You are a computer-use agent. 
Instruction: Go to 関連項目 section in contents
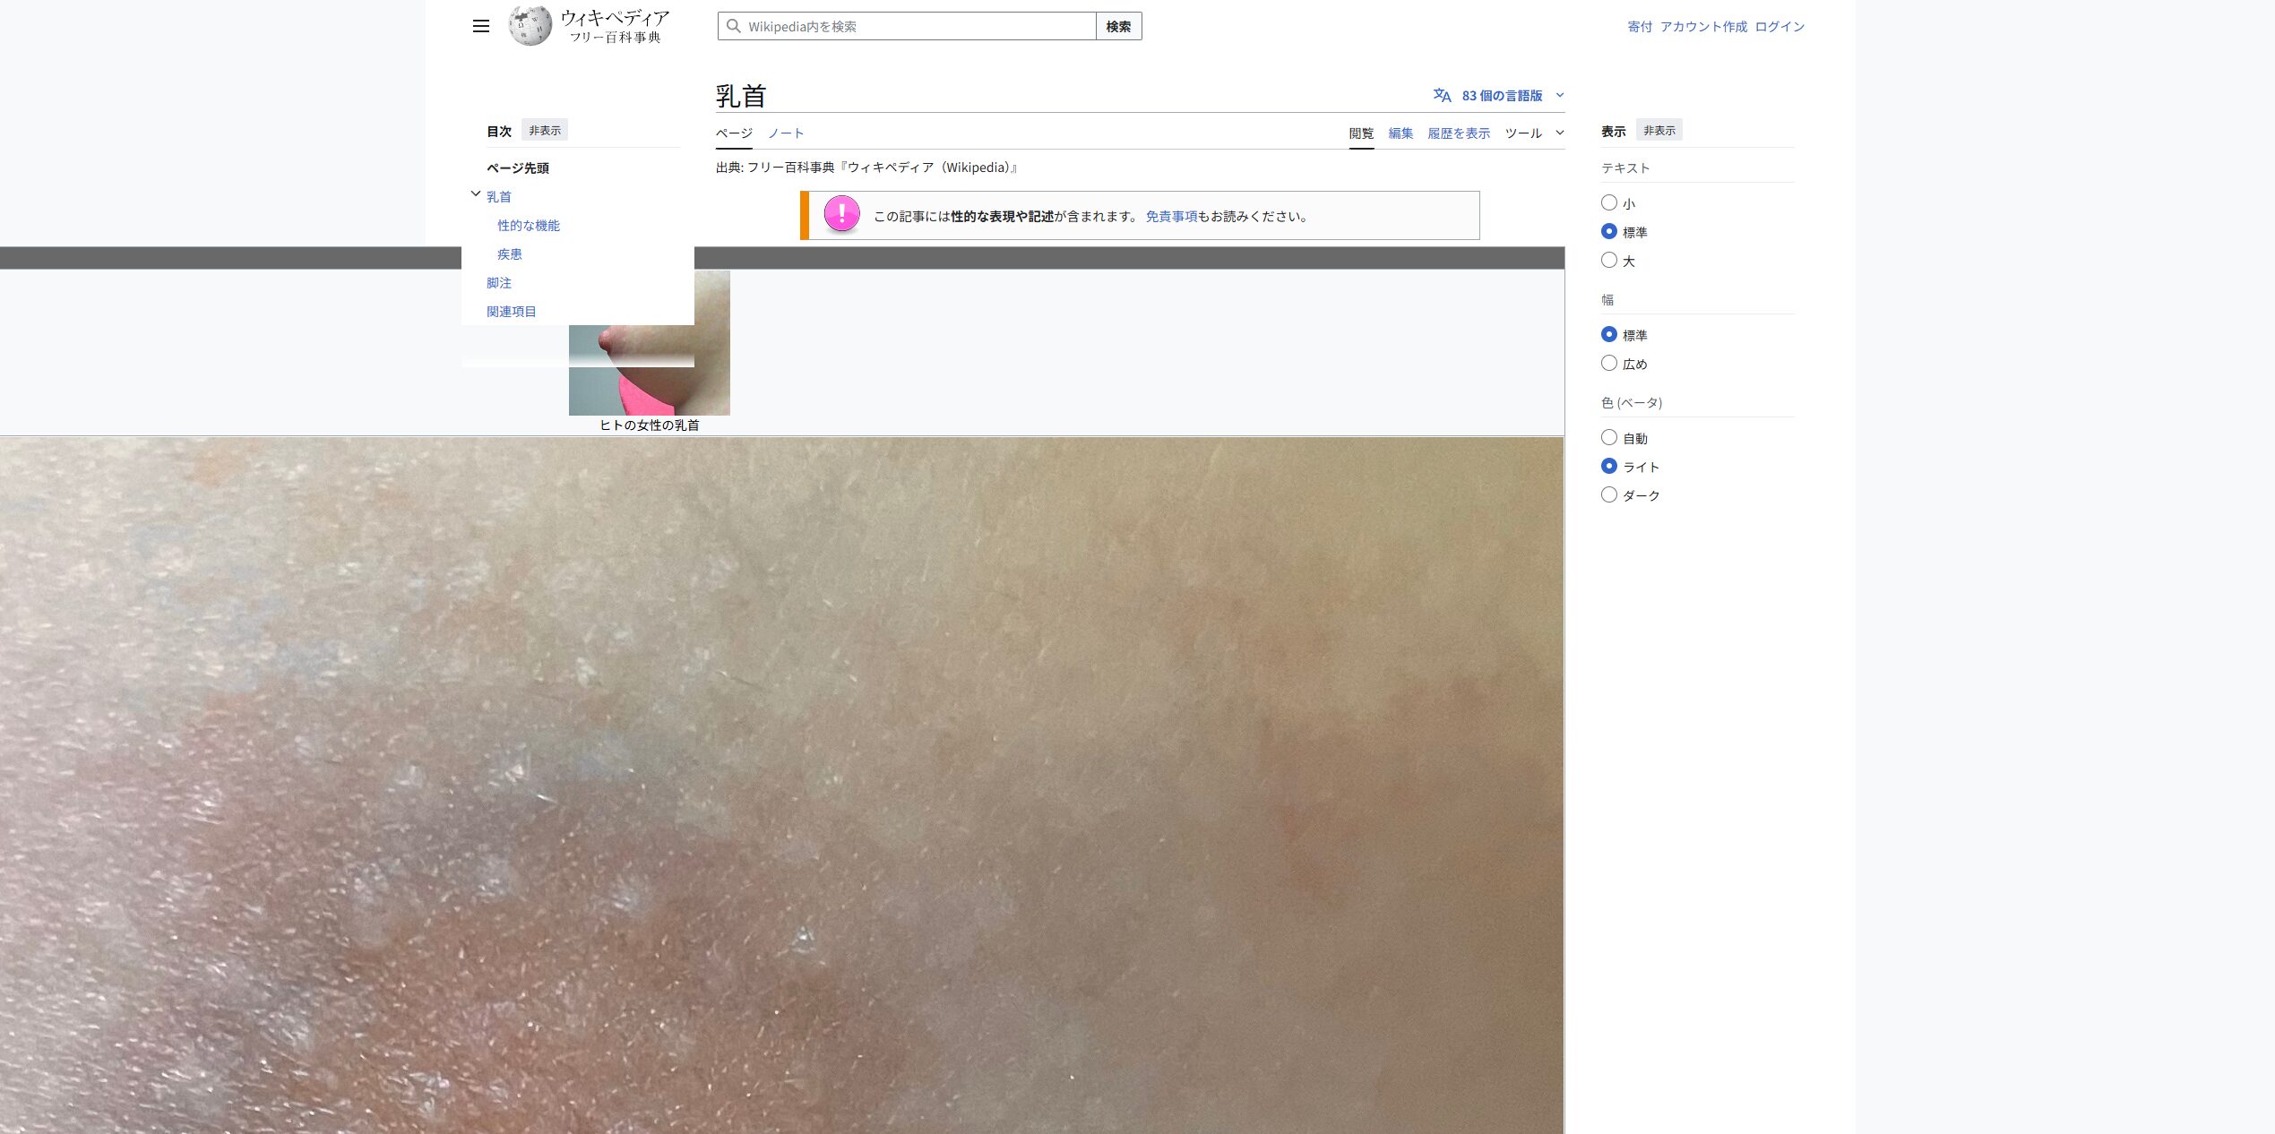tap(512, 312)
